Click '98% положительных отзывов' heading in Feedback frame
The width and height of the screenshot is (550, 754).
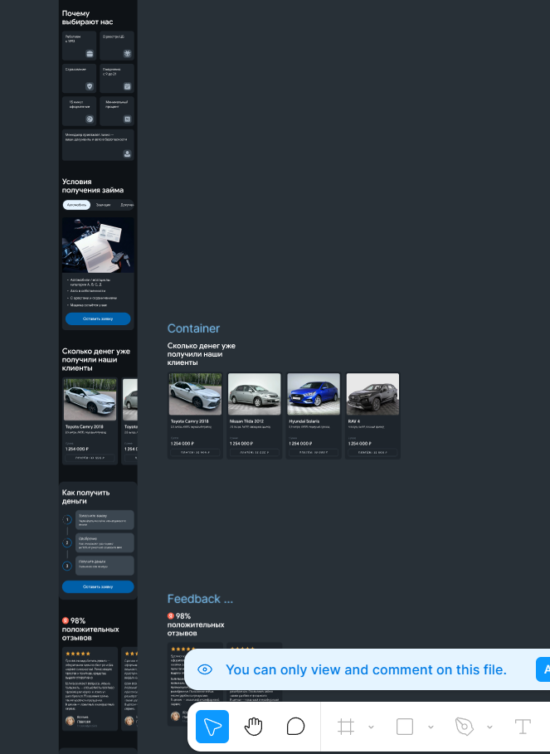[196, 625]
